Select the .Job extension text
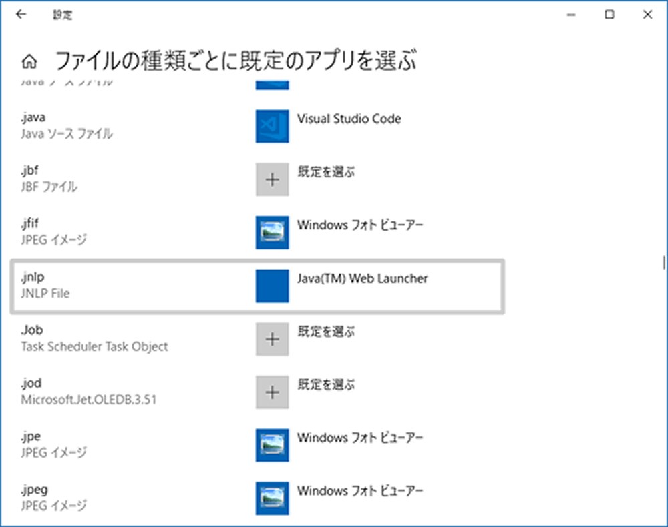The width and height of the screenshot is (668, 527). [32, 330]
